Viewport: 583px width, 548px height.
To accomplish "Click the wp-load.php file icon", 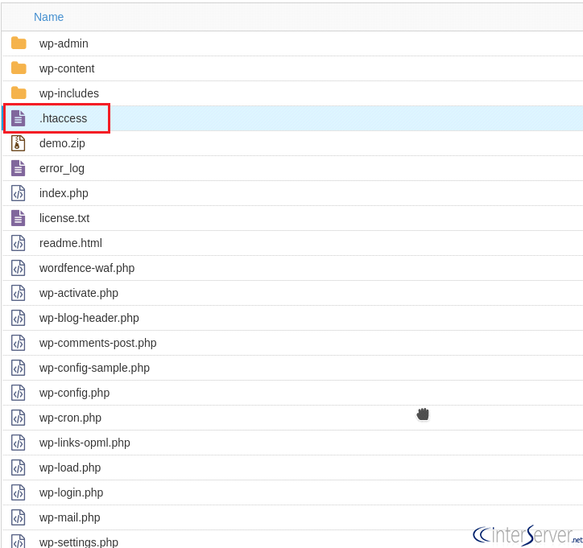I will coord(19,468).
